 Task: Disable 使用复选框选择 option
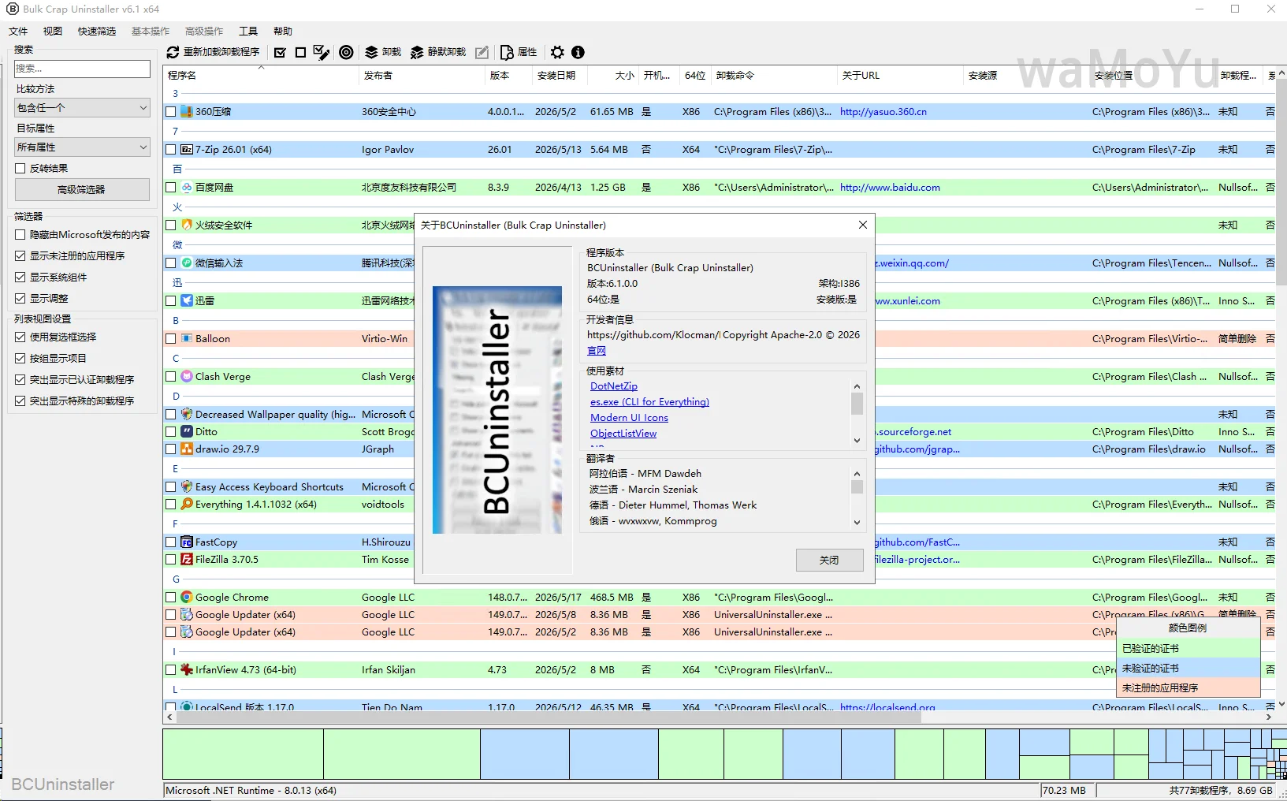[20, 337]
